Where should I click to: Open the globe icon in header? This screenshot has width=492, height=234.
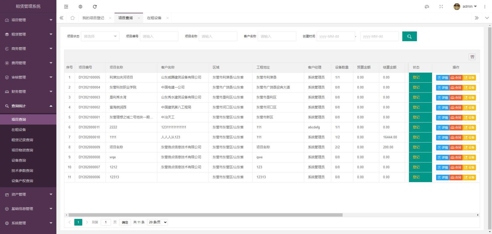[80, 6]
